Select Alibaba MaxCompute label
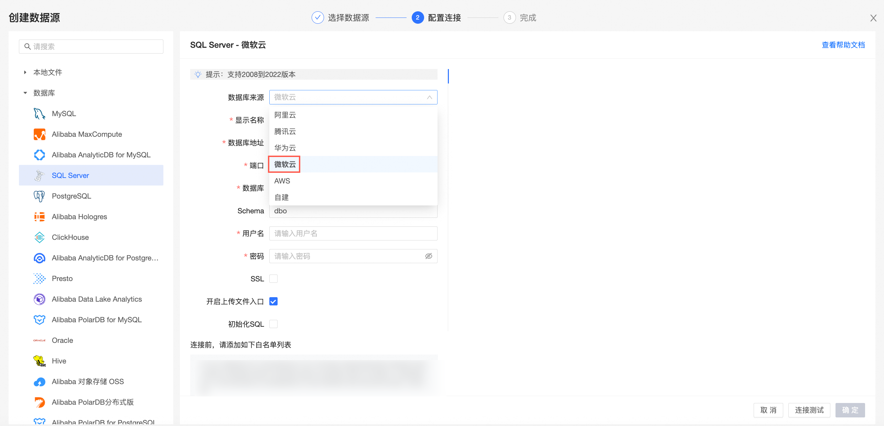This screenshot has height=426, width=884. click(x=87, y=134)
